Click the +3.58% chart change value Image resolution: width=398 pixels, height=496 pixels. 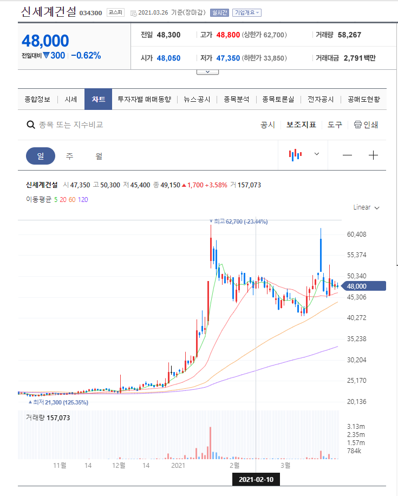pos(216,185)
